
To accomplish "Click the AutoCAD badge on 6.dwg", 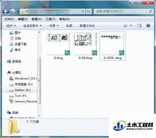I will point(67,53).
